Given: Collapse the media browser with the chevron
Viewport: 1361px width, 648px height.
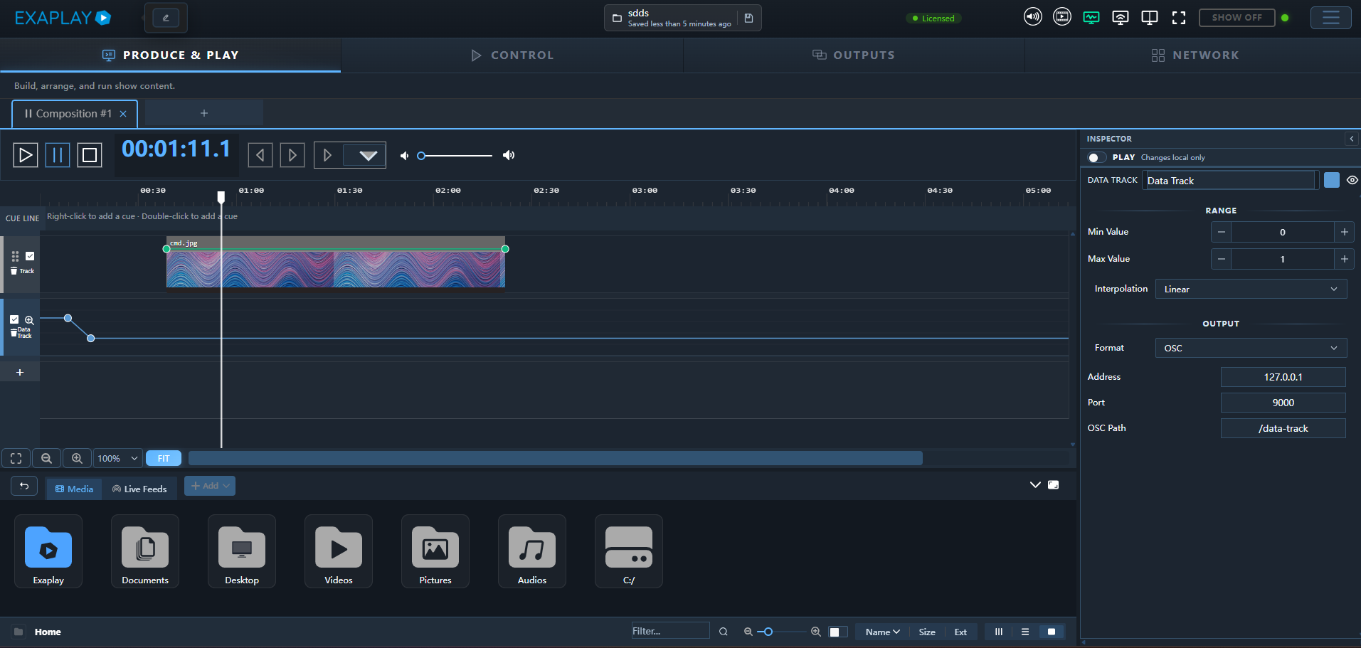Looking at the screenshot, I should coord(1035,484).
